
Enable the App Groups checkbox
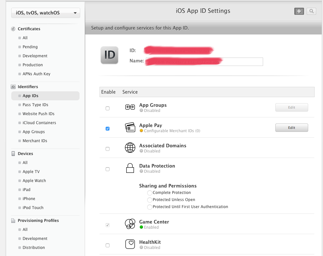tap(108, 108)
